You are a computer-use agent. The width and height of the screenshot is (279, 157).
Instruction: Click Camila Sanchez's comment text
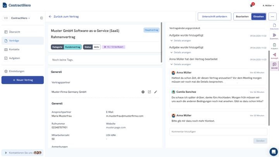click(x=217, y=99)
